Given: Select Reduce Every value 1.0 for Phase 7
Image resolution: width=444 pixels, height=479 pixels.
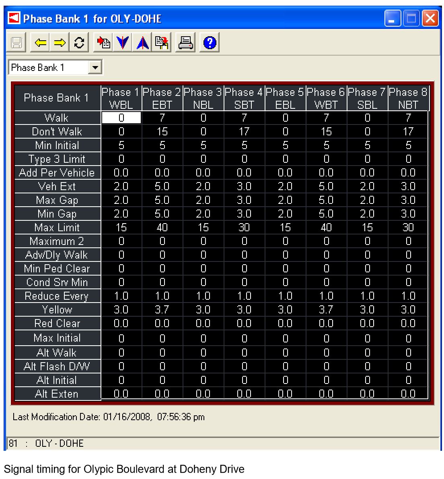Looking at the screenshot, I should coord(367,296).
